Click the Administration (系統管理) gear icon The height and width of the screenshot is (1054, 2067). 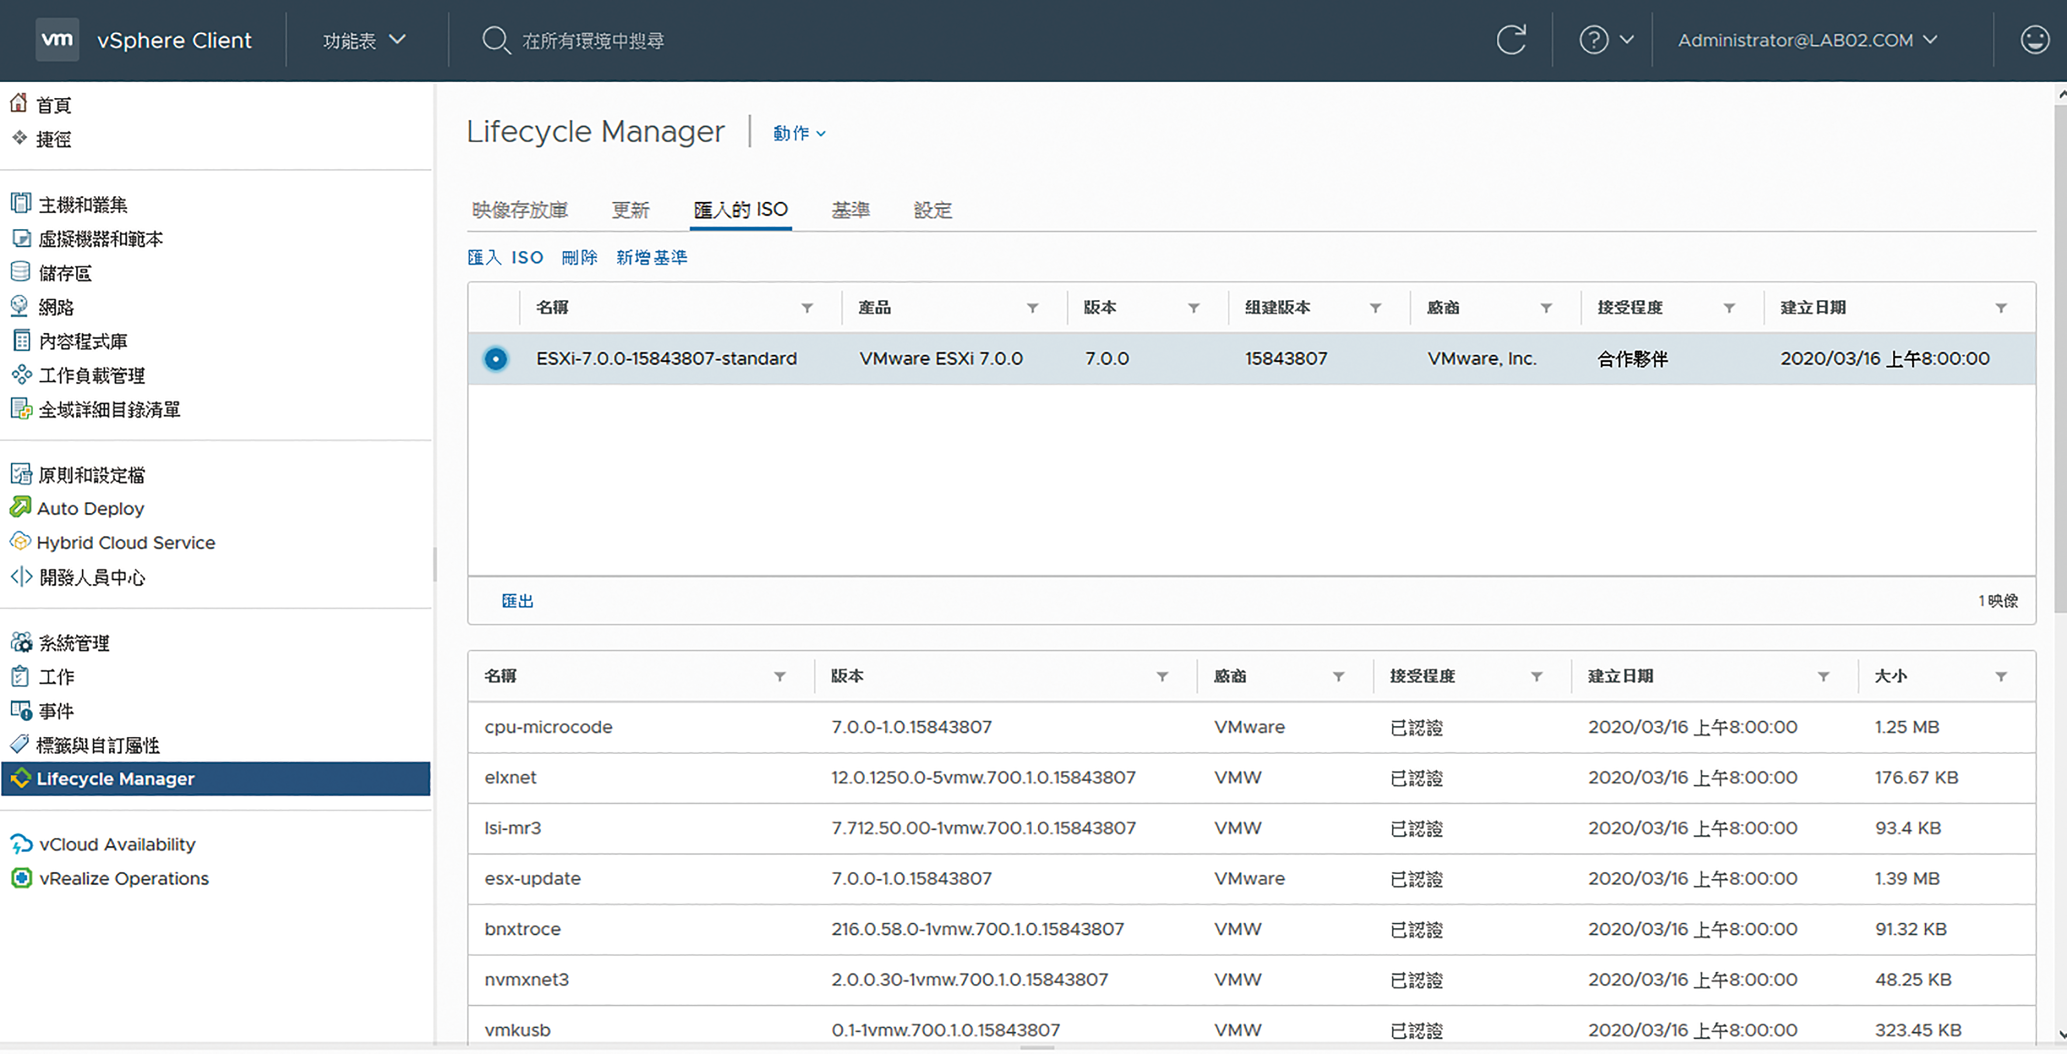point(22,643)
